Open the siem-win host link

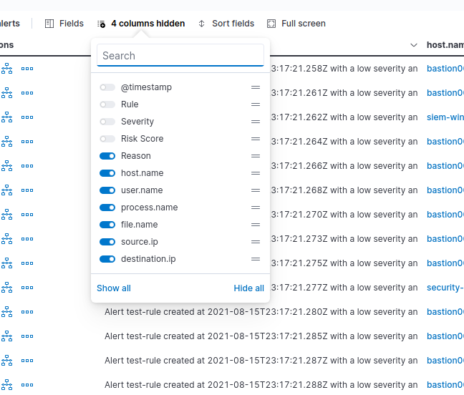coord(445,117)
